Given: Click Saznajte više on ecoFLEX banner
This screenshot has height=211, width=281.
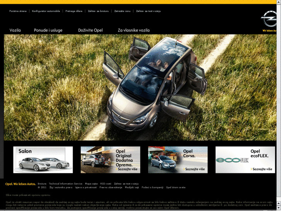Looking at the screenshot, I should (x=261, y=169).
